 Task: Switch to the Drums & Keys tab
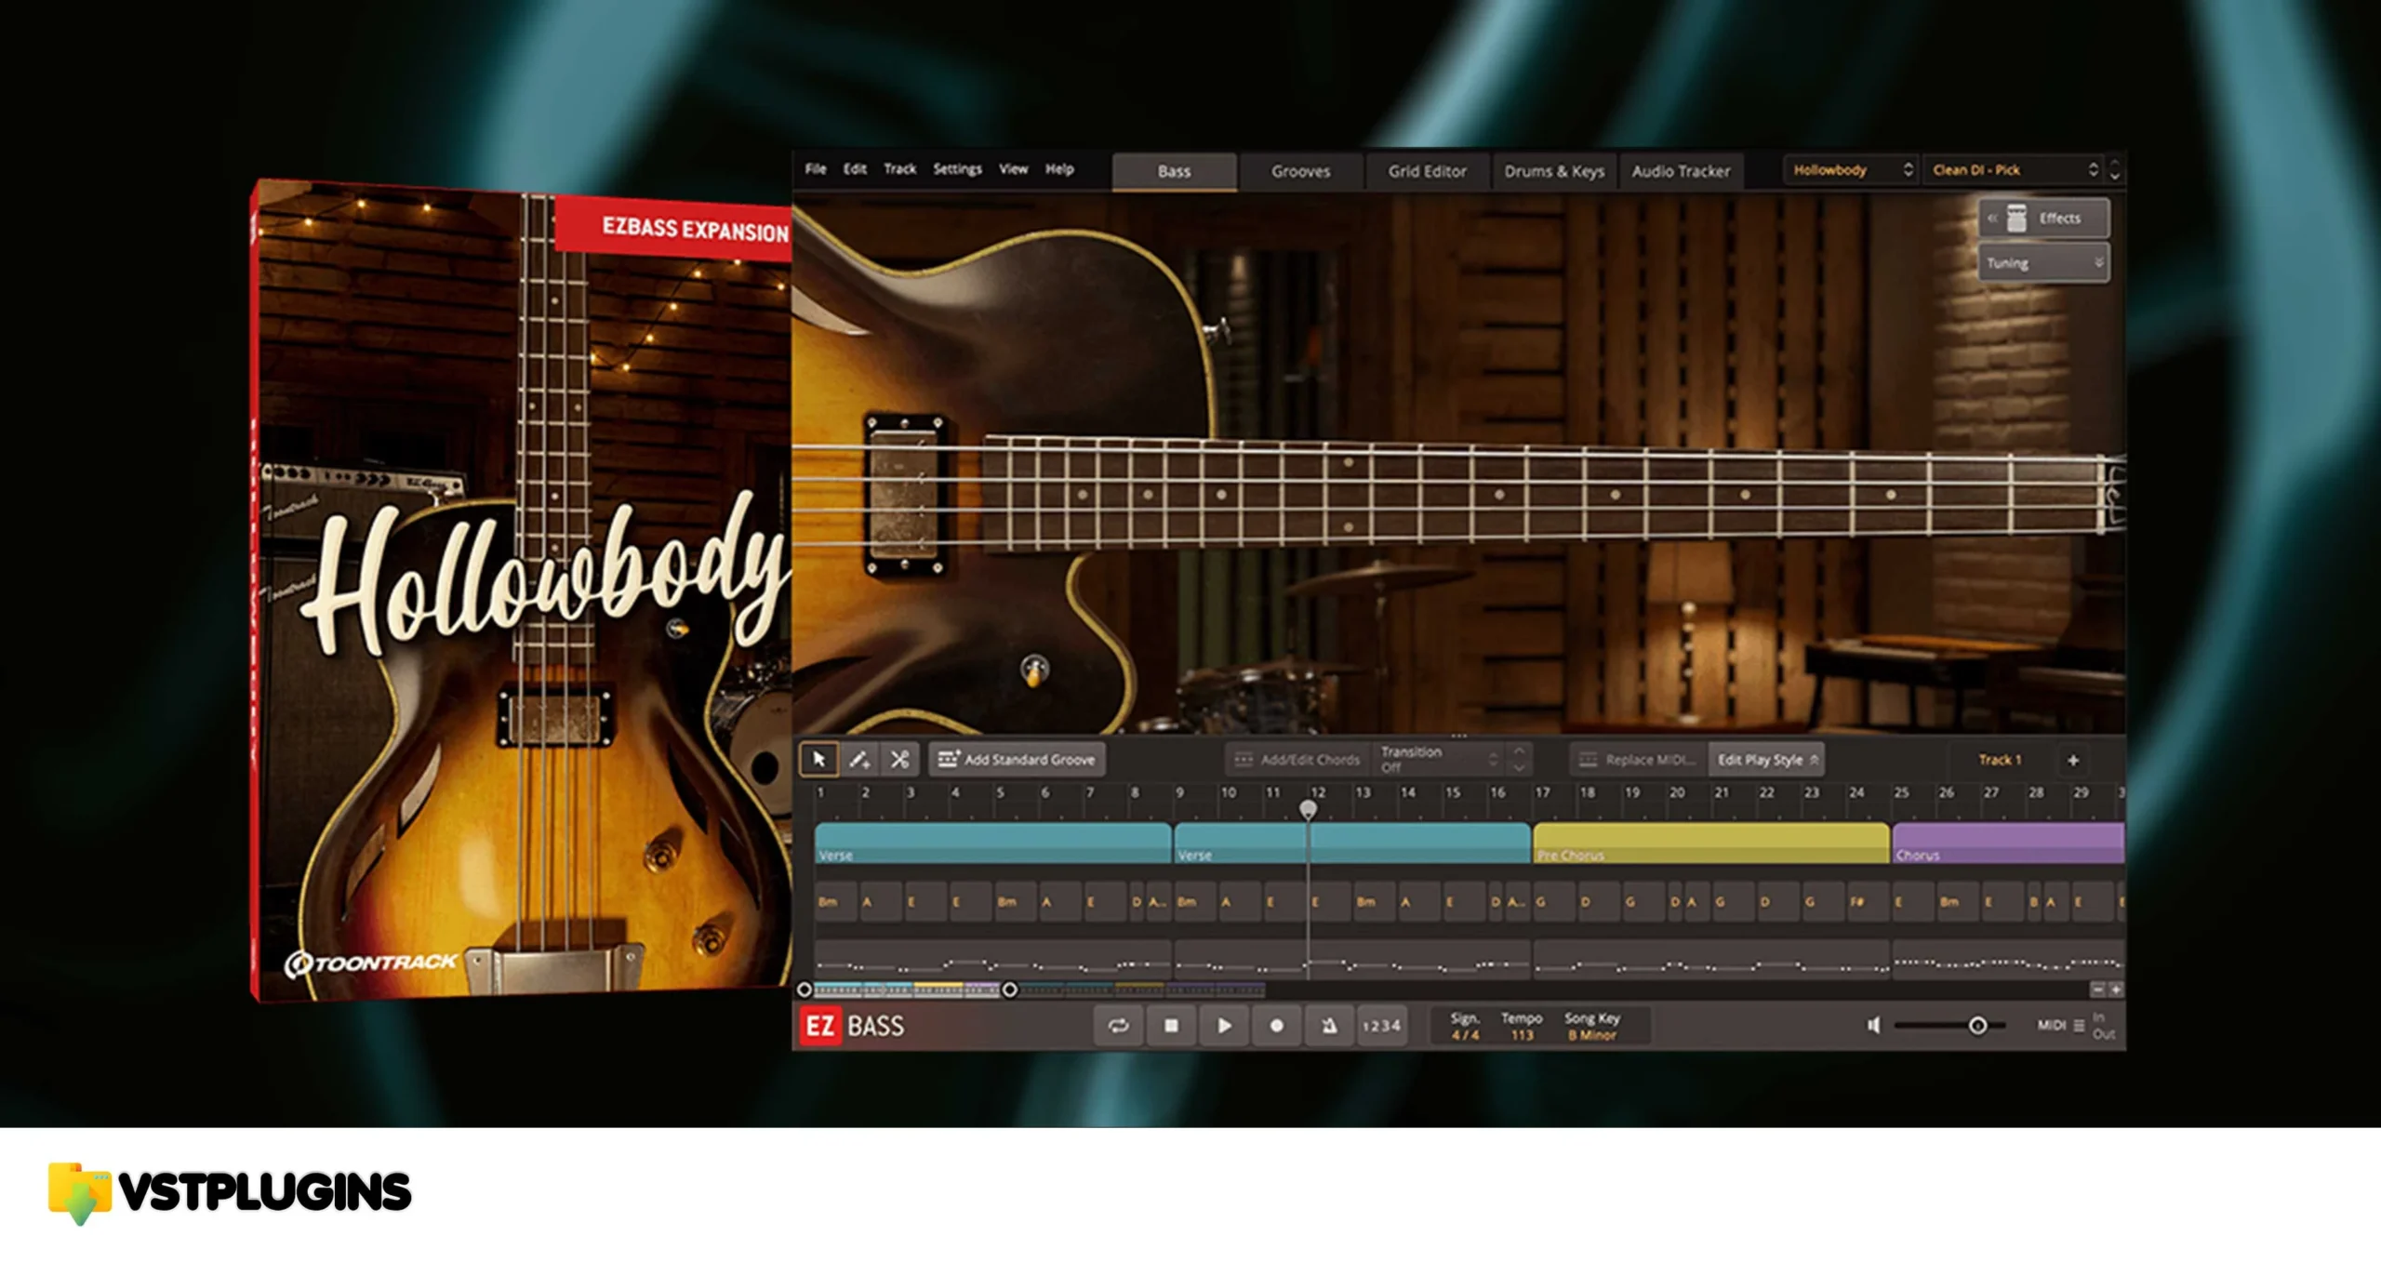point(1554,171)
